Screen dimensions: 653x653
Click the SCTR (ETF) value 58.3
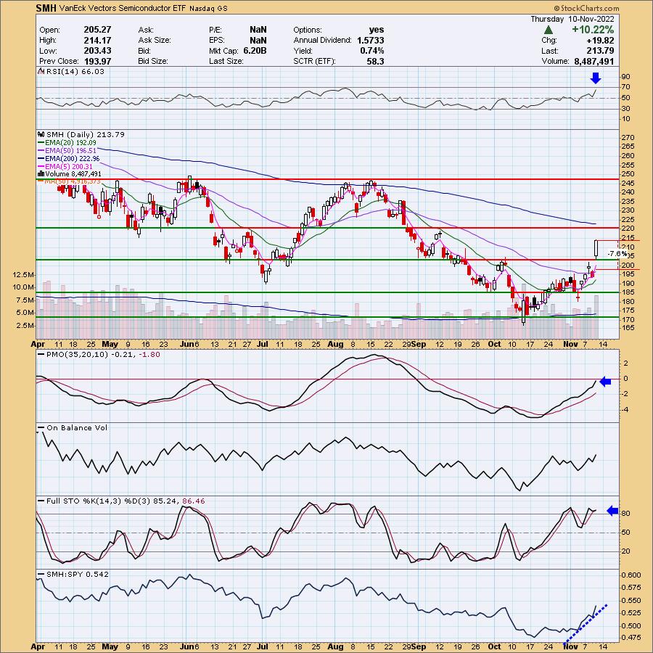coord(376,61)
